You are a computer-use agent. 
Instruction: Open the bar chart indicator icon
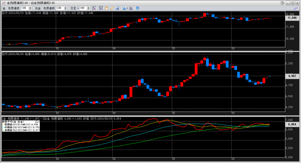pyautogui.click(x=124, y=8)
